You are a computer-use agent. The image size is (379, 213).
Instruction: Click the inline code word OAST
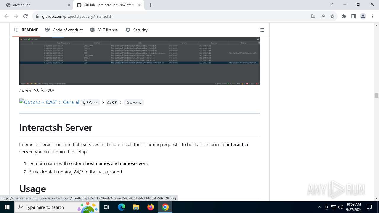point(112,103)
